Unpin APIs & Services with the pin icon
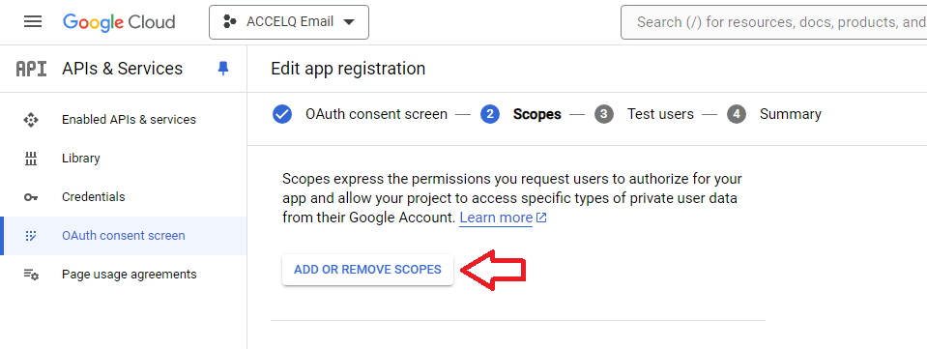This screenshot has width=927, height=349. point(223,69)
